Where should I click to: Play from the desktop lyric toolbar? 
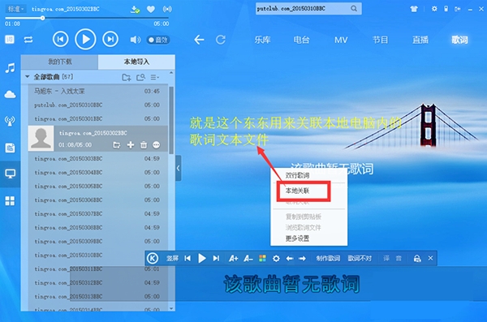pyautogui.click(x=202, y=259)
